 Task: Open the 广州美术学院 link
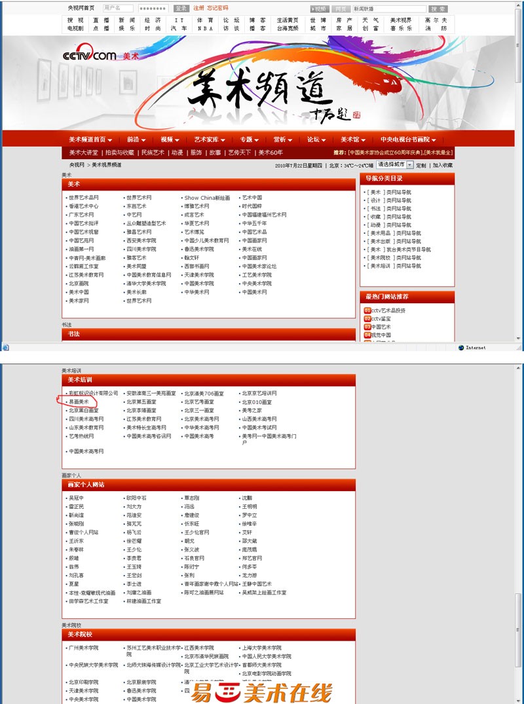[x=84, y=648]
